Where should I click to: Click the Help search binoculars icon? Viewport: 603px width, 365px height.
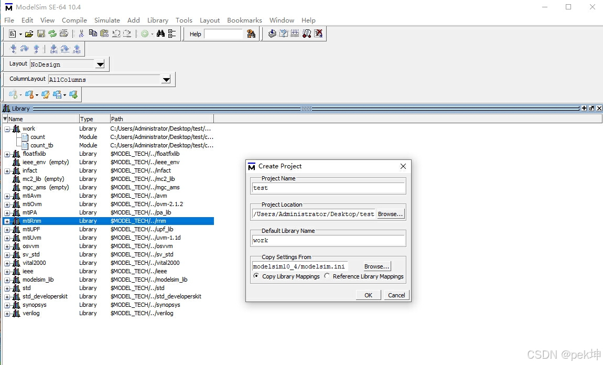pos(251,34)
